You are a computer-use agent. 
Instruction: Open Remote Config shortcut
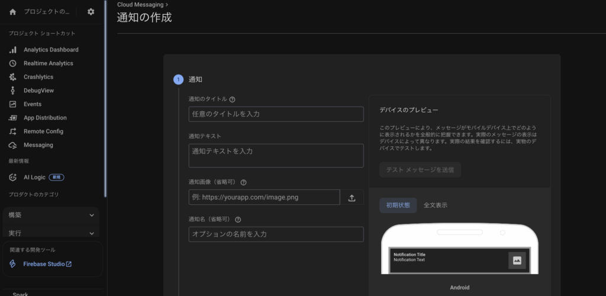point(43,131)
